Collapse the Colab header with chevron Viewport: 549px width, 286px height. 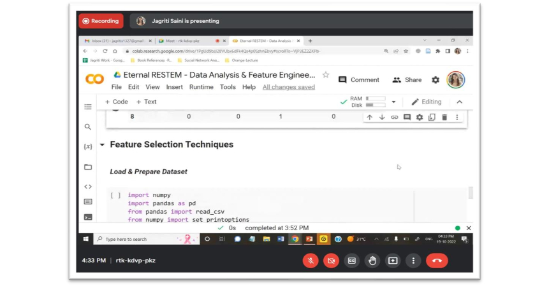click(x=460, y=102)
